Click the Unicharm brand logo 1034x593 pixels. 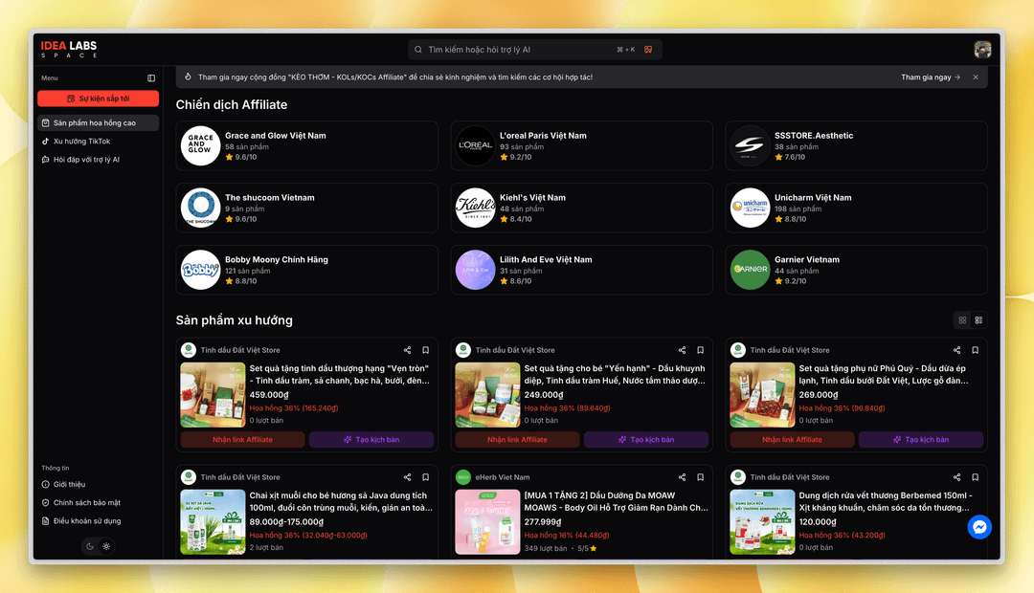coord(750,208)
